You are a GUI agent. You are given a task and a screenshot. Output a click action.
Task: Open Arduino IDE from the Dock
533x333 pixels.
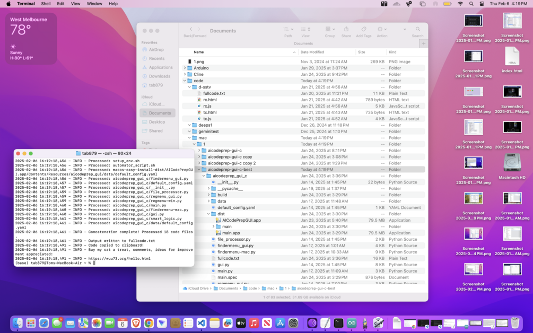(352, 323)
